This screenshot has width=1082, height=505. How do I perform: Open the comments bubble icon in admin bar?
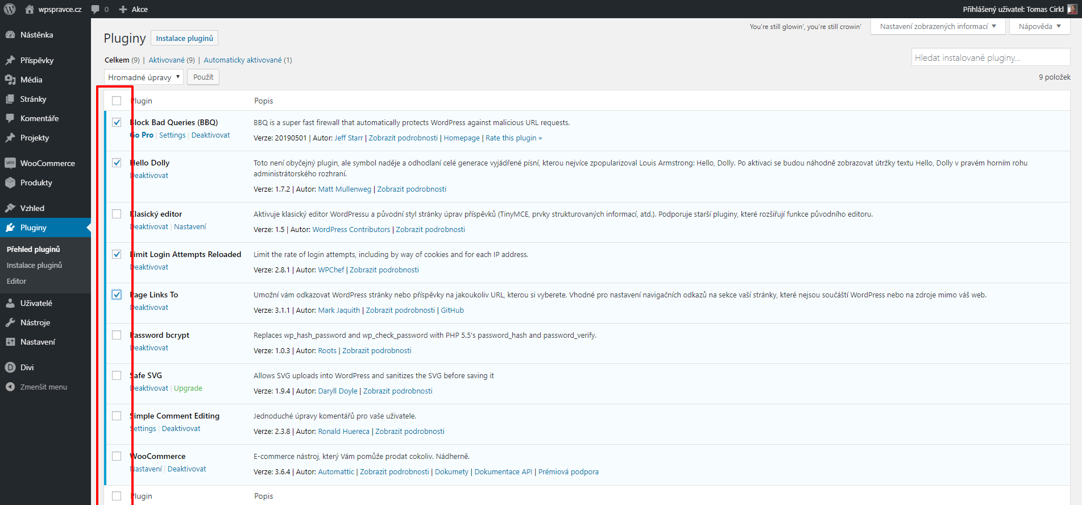tap(96, 9)
